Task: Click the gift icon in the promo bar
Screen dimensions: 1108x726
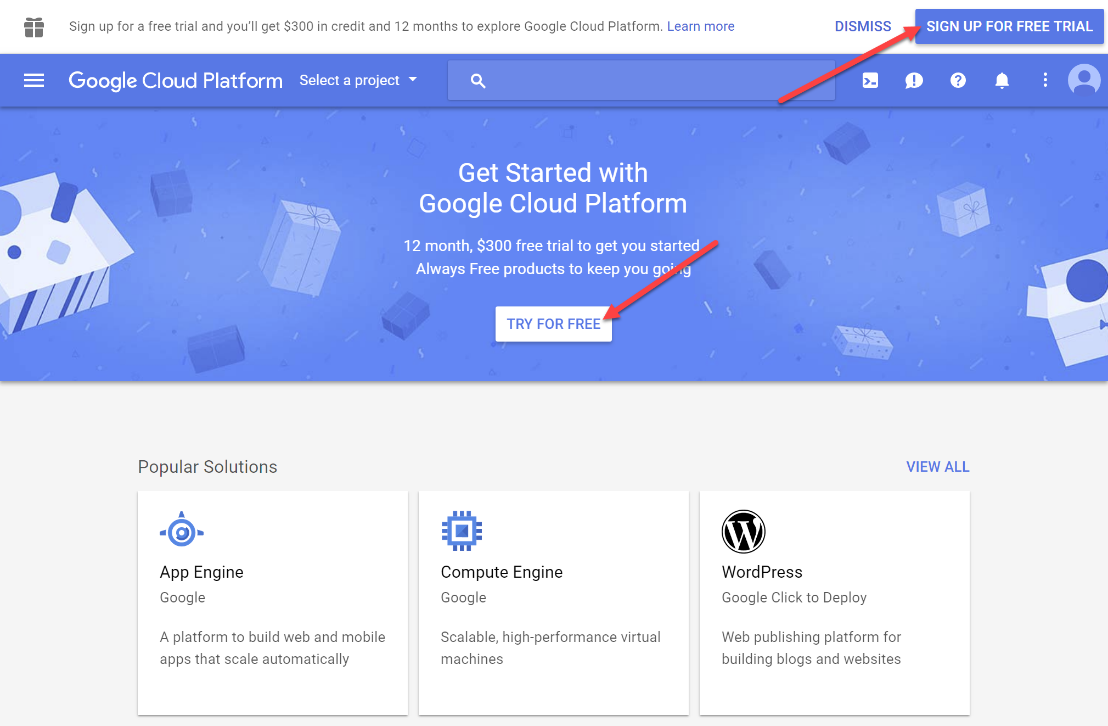Action: click(x=34, y=27)
